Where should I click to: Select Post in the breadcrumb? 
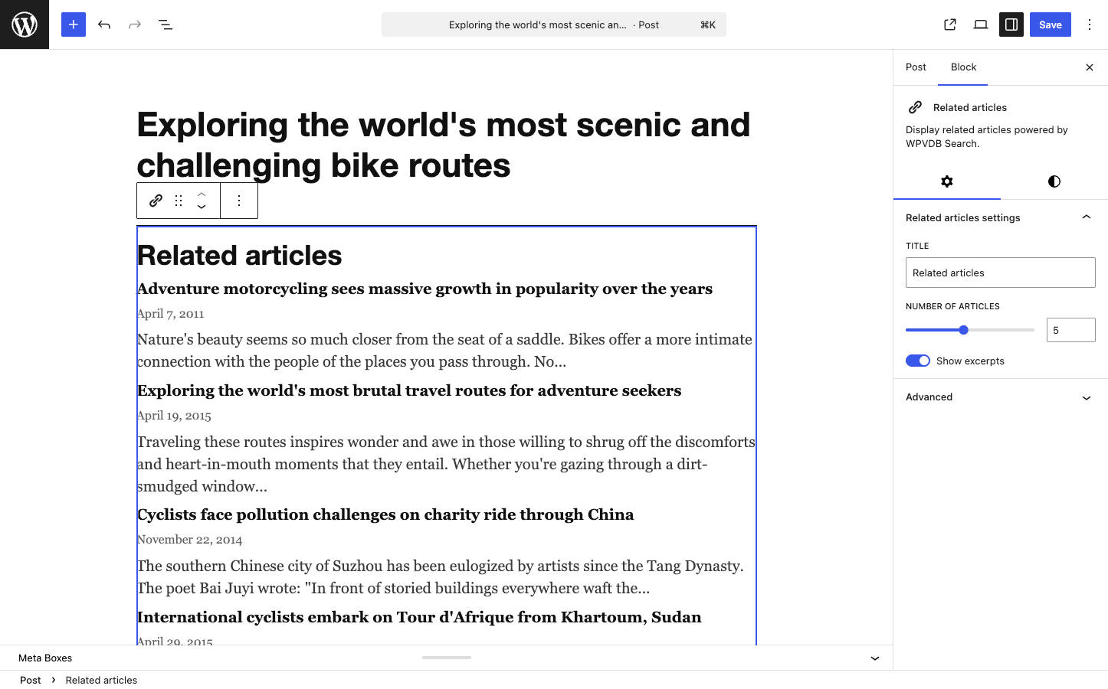pos(31,680)
